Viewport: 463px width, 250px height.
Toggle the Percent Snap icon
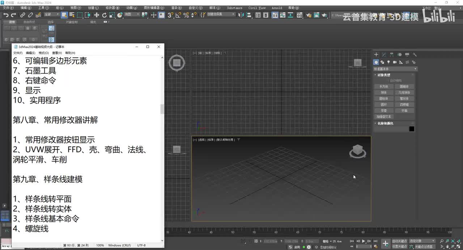click(x=186, y=15)
